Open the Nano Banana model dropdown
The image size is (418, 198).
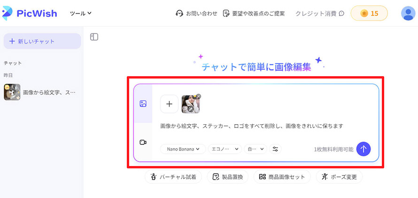183,149
